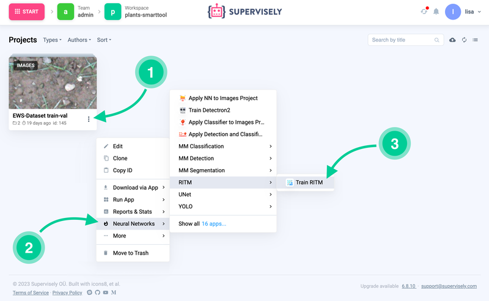Open the notifications bell
Image resolution: width=489 pixels, height=301 pixels.
click(x=436, y=12)
